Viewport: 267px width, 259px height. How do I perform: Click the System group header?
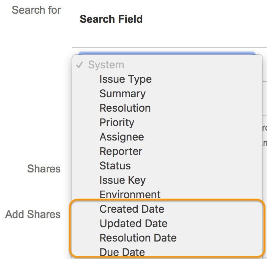[106, 65]
